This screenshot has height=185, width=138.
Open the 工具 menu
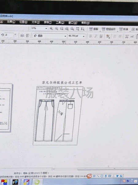pyautogui.click(x=60, y=23)
